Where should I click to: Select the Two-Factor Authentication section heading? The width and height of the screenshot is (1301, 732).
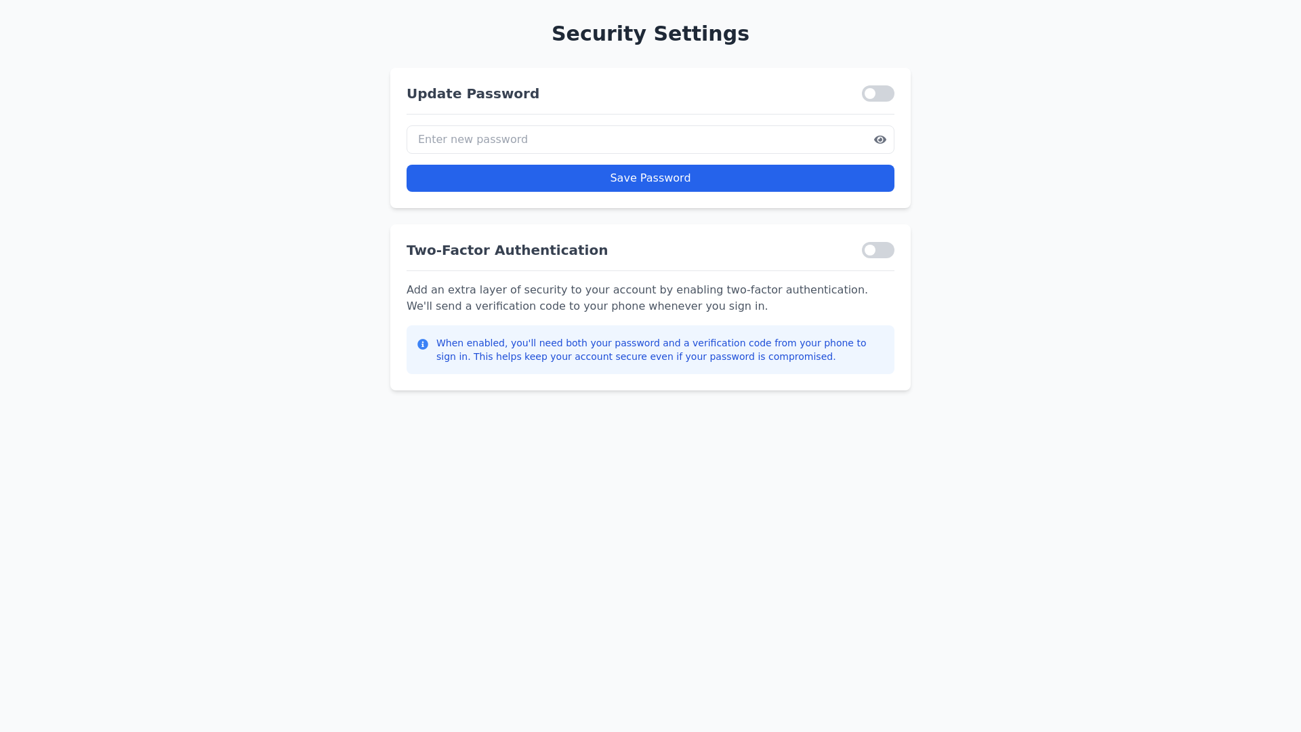click(507, 250)
